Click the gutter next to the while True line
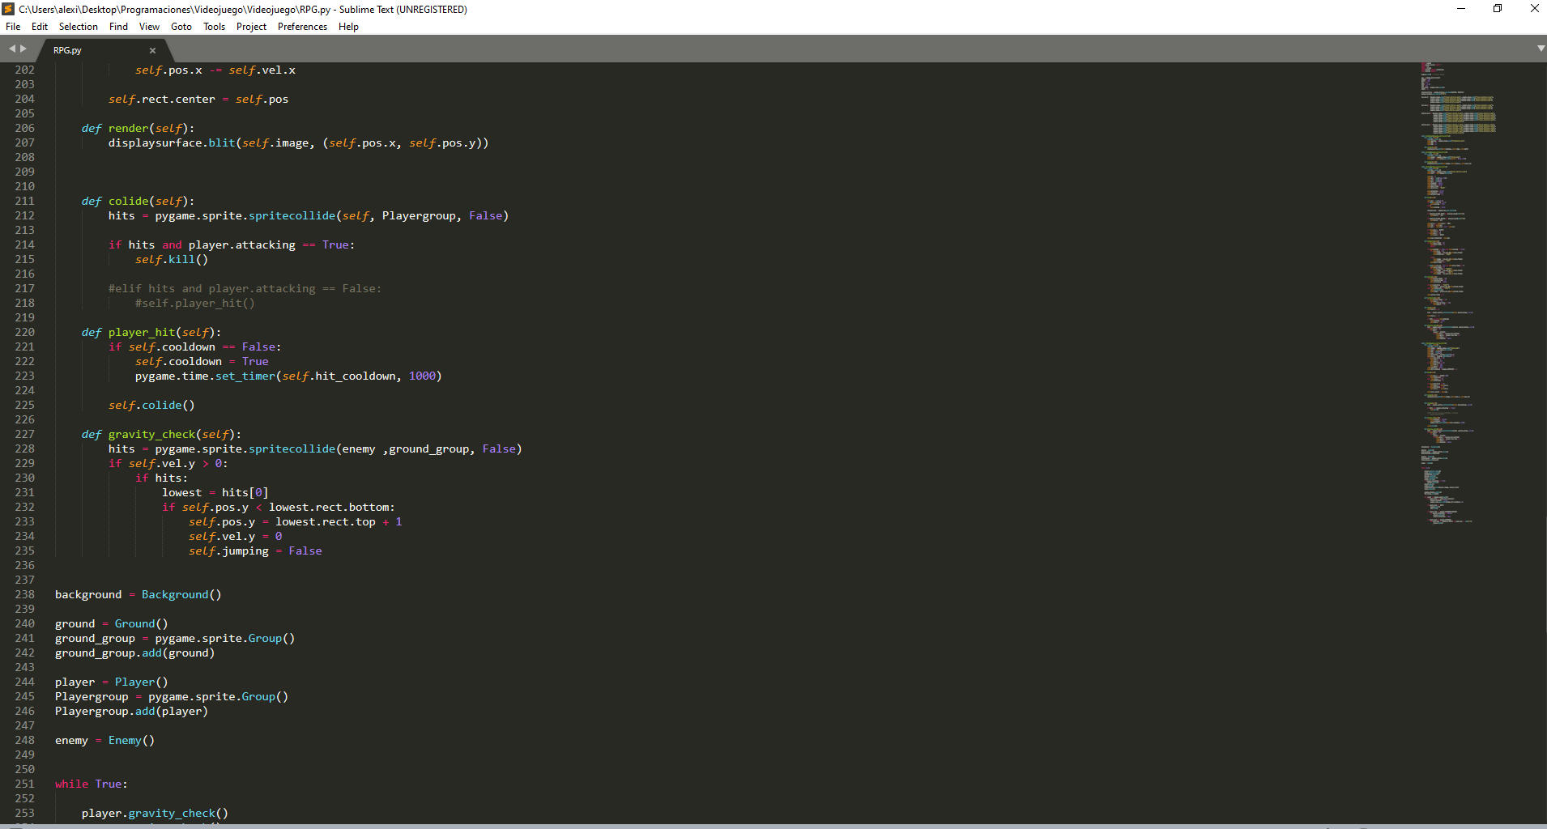1547x829 pixels. click(24, 784)
